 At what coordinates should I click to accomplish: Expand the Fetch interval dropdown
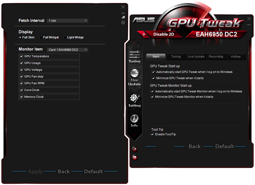(x=67, y=21)
